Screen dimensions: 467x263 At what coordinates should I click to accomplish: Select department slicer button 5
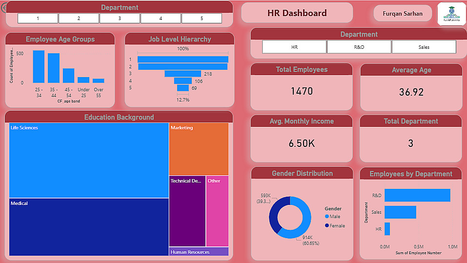tap(202, 18)
